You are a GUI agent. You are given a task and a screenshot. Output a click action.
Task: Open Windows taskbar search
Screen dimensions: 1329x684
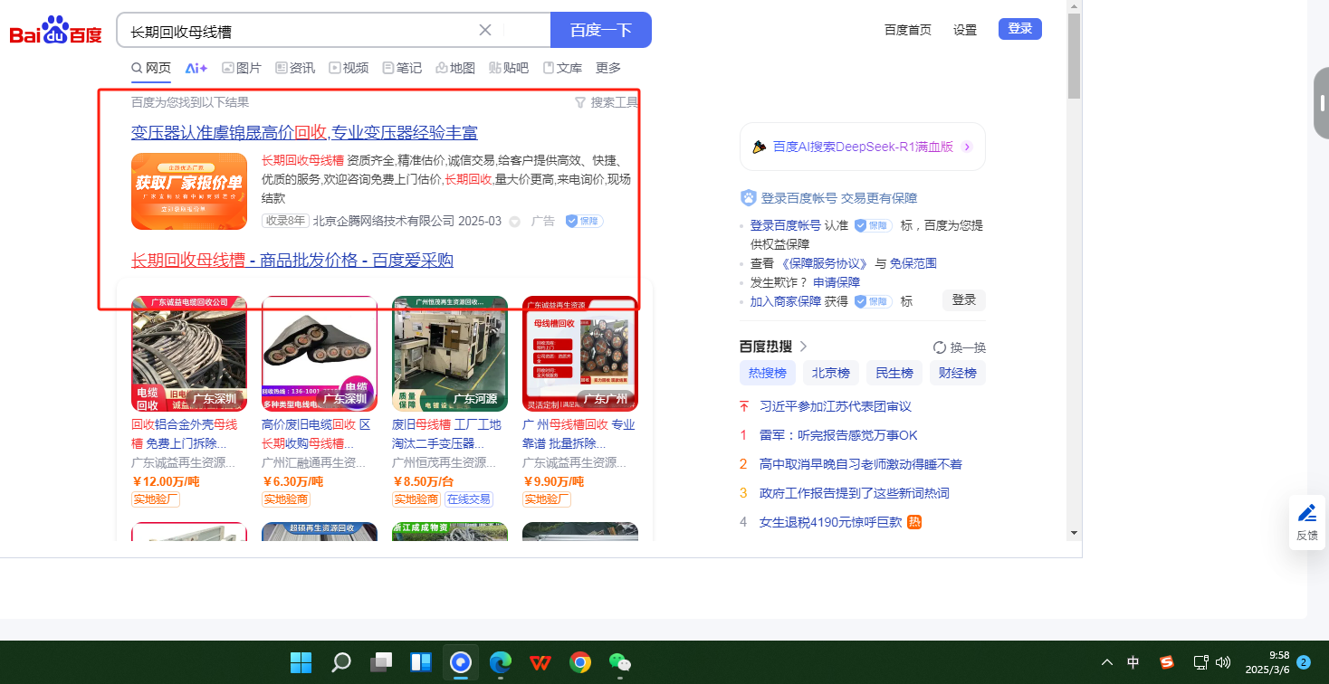point(341,662)
